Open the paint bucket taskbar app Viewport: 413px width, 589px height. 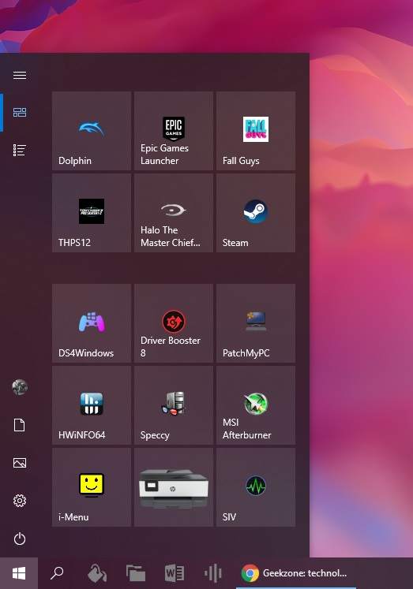pyautogui.click(x=97, y=573)
